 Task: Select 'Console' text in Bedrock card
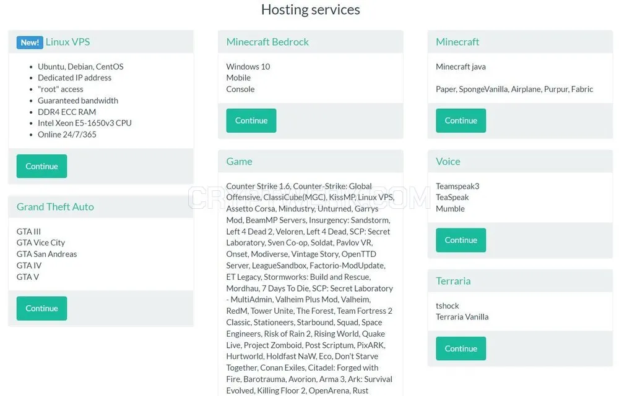pyautogui.click(x=240, y=89)
